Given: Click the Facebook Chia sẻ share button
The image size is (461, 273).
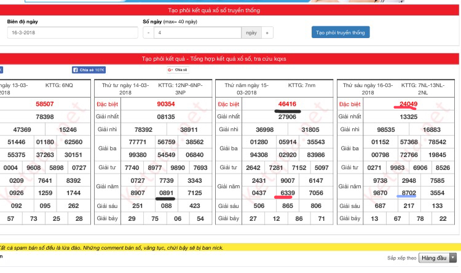Looking at the screenshot, I should 89,70.
